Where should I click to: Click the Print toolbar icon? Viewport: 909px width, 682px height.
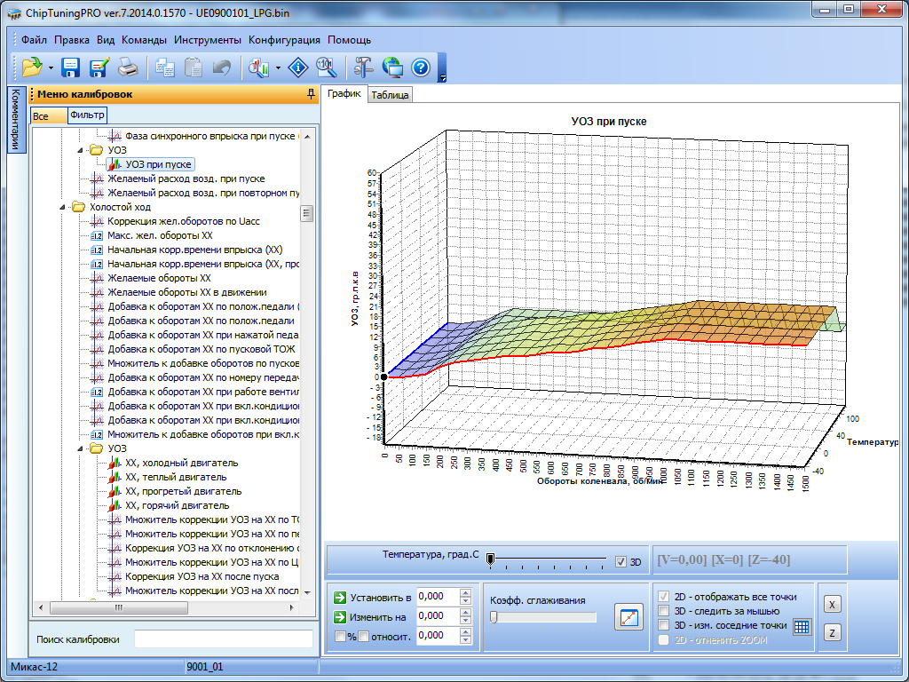pyautogui.click(x=127, y=67)
